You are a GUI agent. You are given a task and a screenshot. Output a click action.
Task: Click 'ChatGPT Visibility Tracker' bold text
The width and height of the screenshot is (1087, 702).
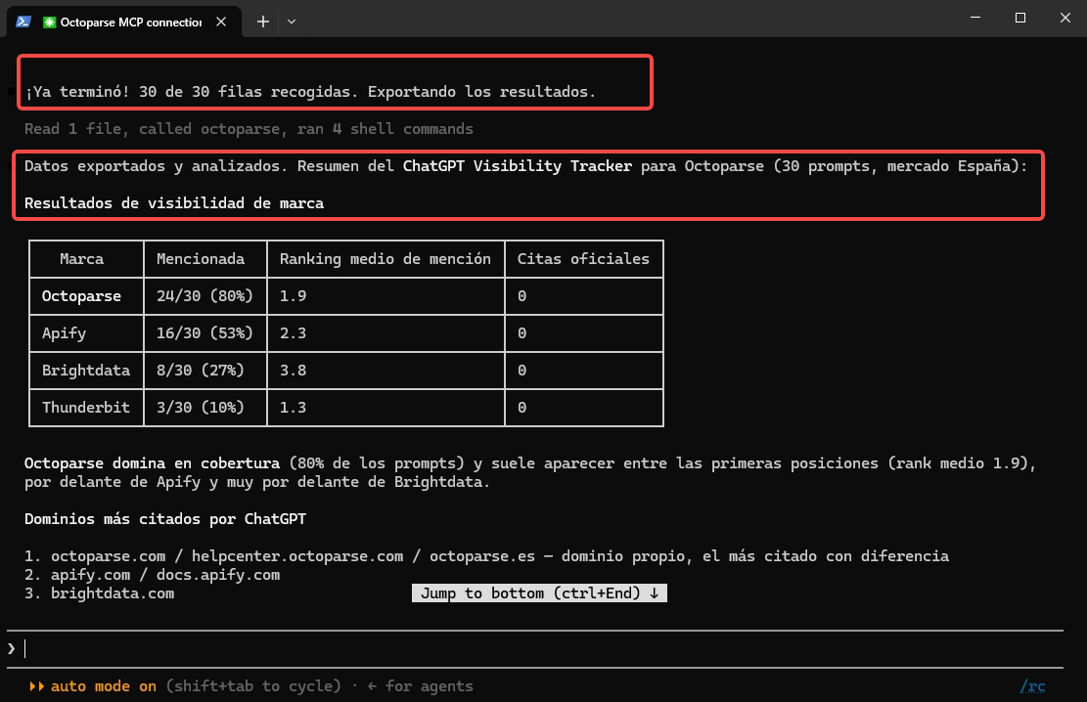point(518,166)
